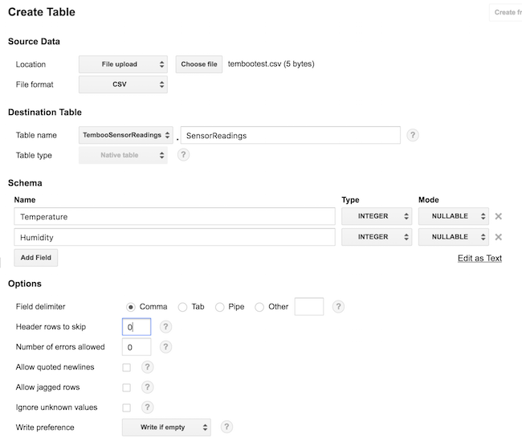
Task: Delete the Humidity field with X icon
Action: 498,237
